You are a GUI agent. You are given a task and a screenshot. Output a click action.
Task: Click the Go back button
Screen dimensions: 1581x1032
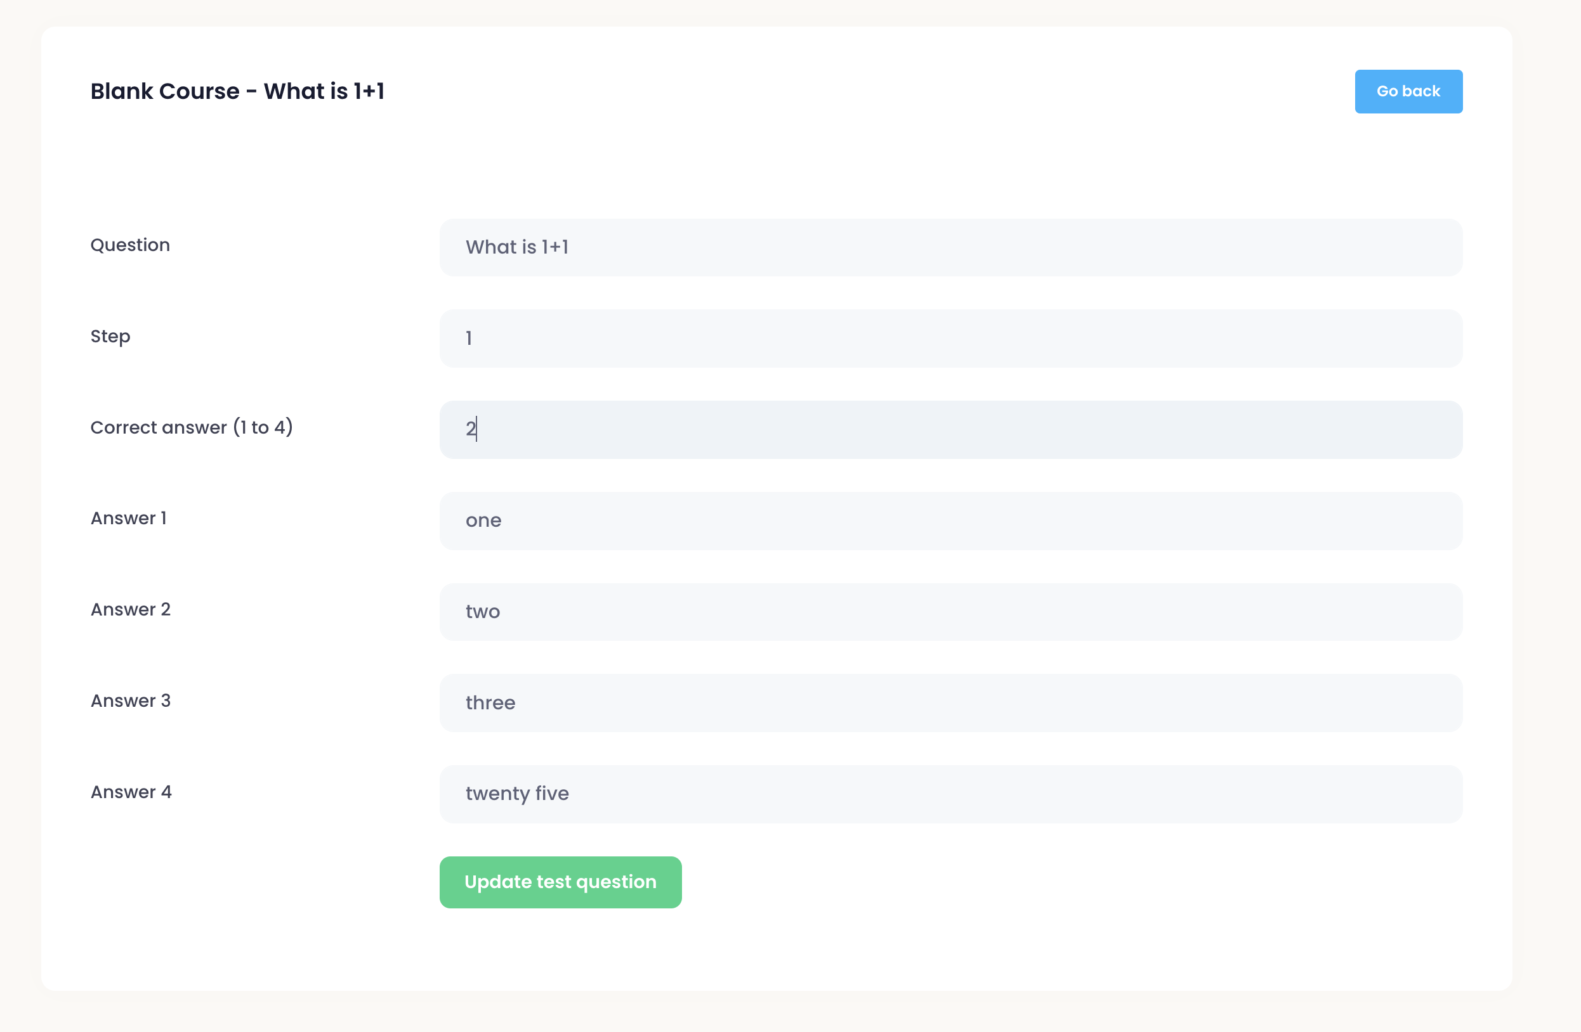1408,91
